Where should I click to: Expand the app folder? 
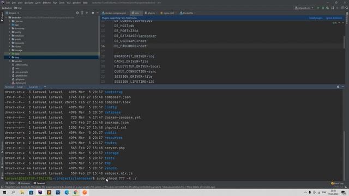(x=9, y=24)
